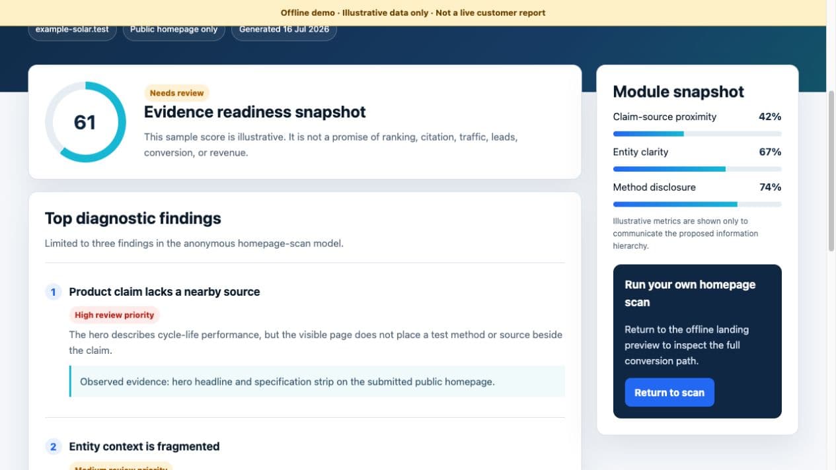The image size is (836, 470).
Task: Select the 67% value for Entity clarity
Action: point(770,152)
